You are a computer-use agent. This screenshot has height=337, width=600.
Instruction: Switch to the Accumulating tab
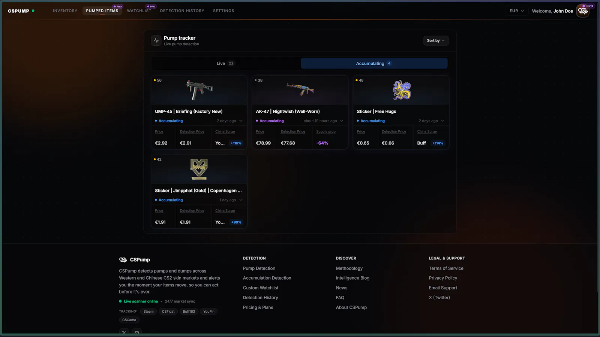click(x=374, y=63)
